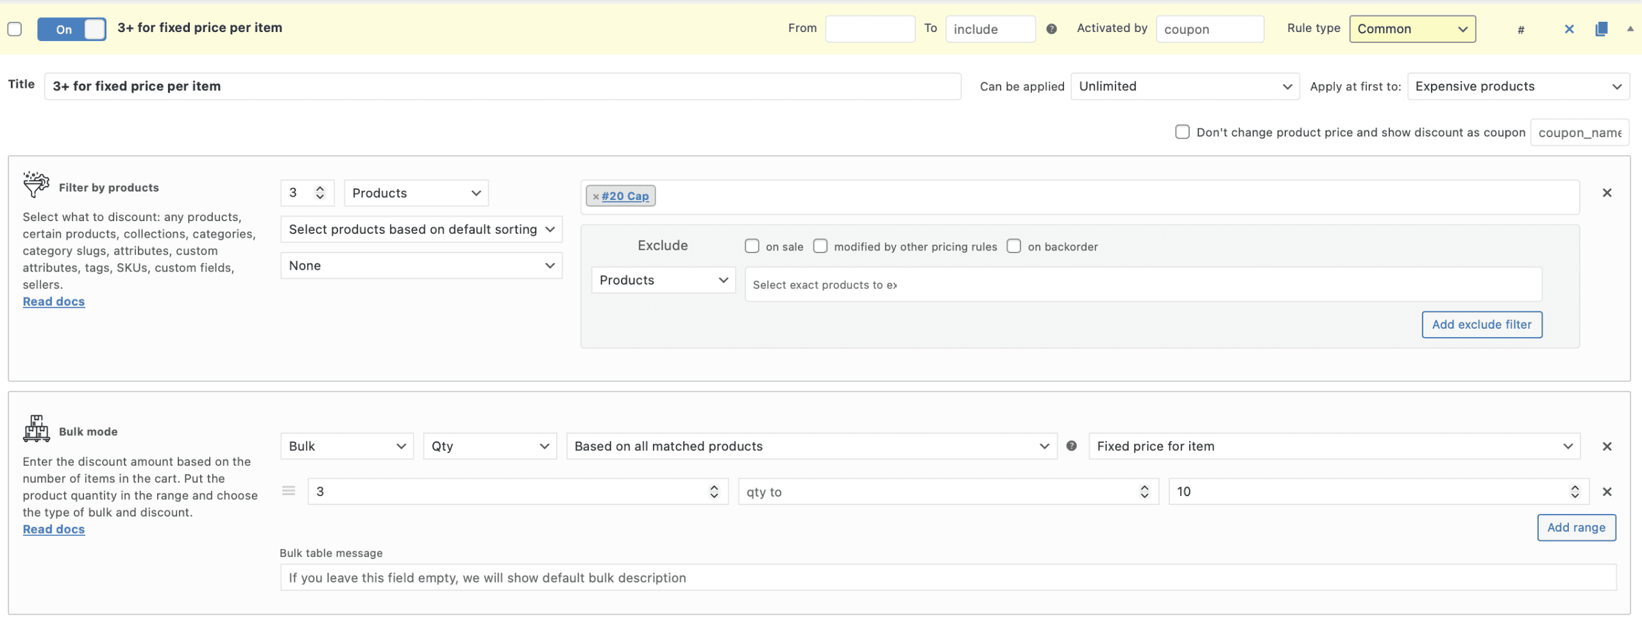1642x621 pixels.
Task: Click the duplicate rule copy icon
Action: (x=1601, y=29)
